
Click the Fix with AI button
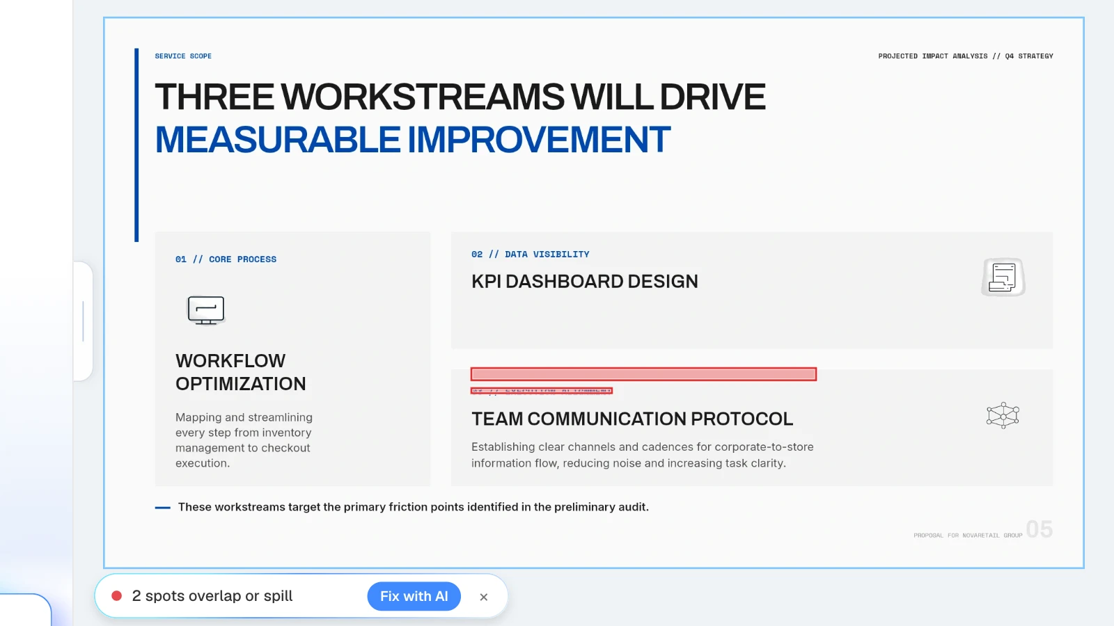pos(414,596)
